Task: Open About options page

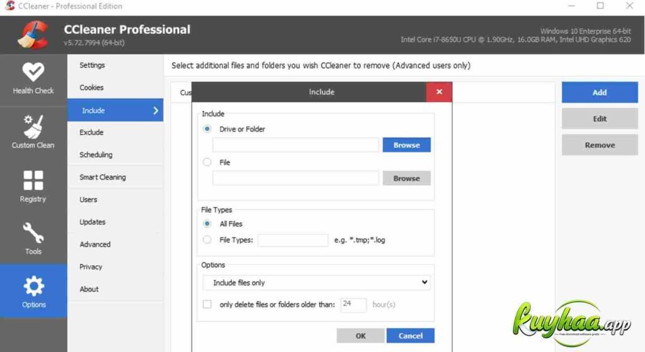Action: click(x=89, y=289)
